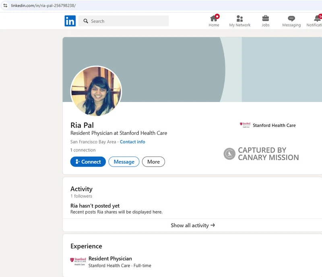The width and height of the screenshot is (322, 277).
Task: Click the Experience section heading
Action: [86, 246]
